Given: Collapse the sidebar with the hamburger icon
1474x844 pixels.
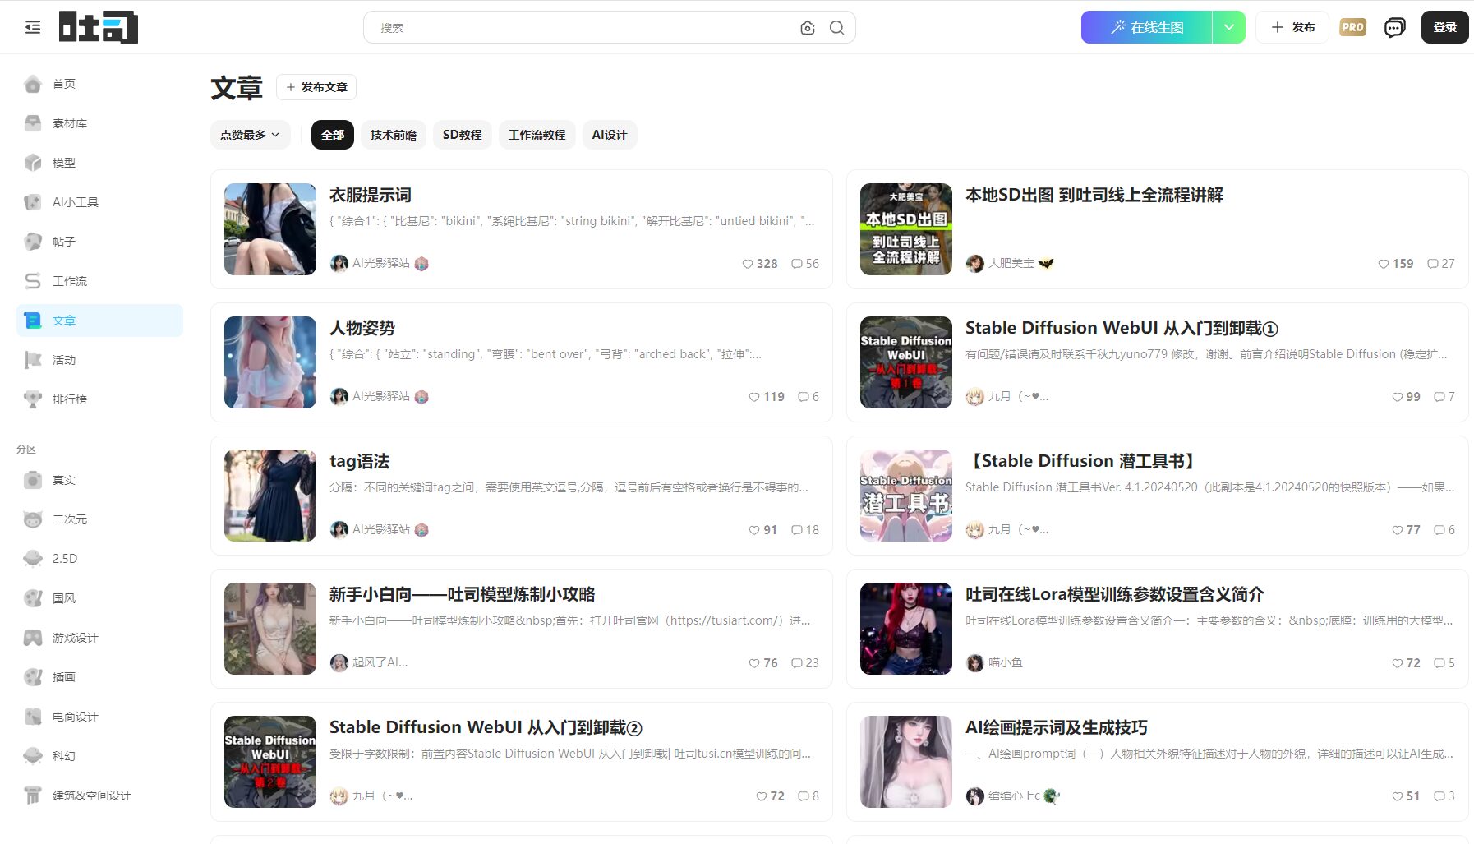Looking at the screenshot, I should (x=32, y=27).
